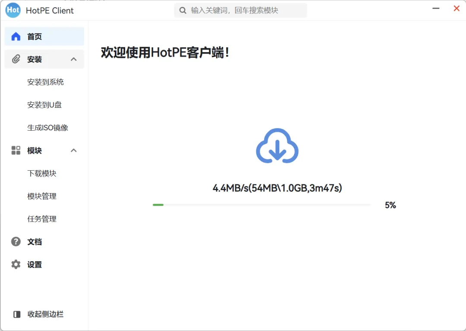Click 收起侧边栏 text to collapse sidebar
The image size is (466, 331).
point(45,314)
